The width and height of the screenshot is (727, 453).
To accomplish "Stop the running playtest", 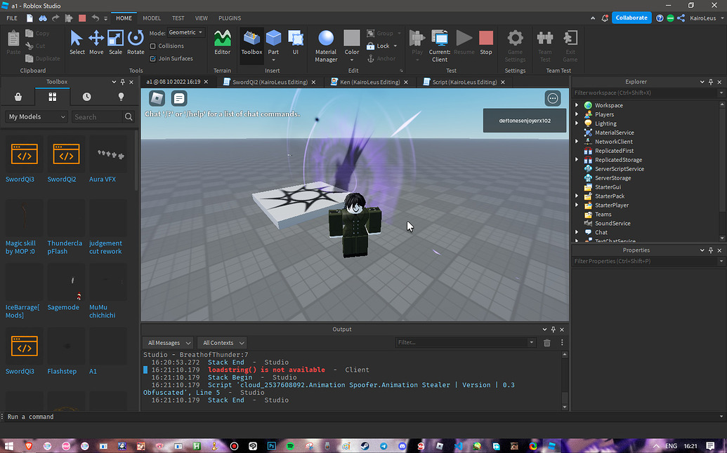I will click(x=485, y=42).
